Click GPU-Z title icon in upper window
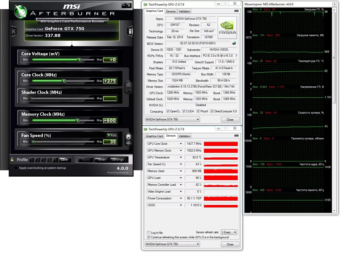The image size is (340, 253). click(146, 5)
